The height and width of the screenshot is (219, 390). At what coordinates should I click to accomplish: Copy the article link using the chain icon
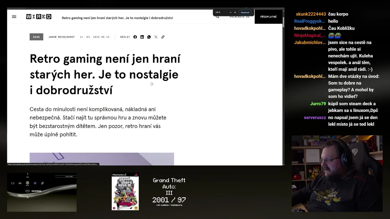pyautogui.click(x=163, y=37)
